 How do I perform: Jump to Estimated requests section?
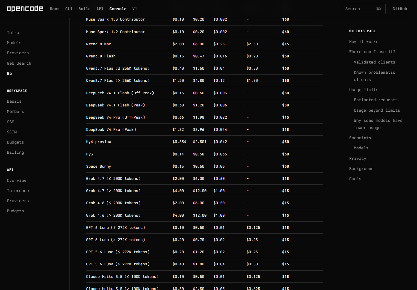pos(376,100)
